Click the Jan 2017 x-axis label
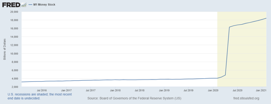This screenshot has height=104, width=271. 66,90
